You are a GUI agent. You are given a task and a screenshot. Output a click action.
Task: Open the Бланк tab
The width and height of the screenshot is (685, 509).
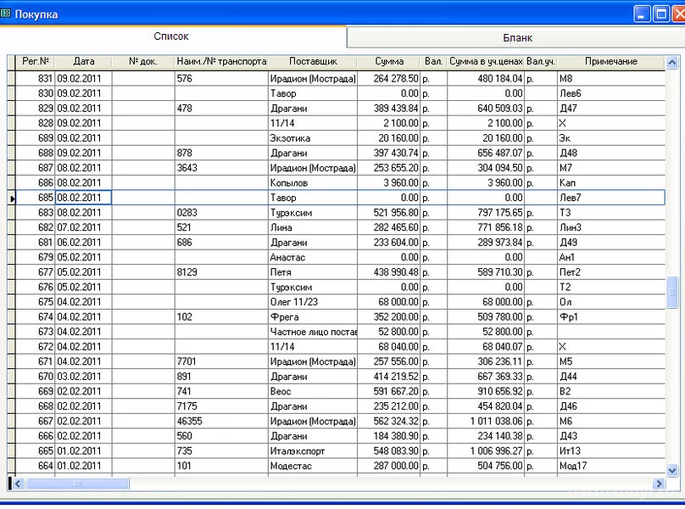[x=517, y=38]
